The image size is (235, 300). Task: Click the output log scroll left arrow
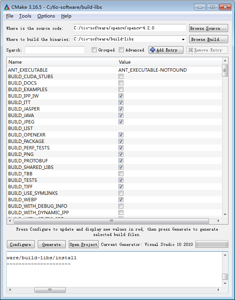click(x=10, y=290)
